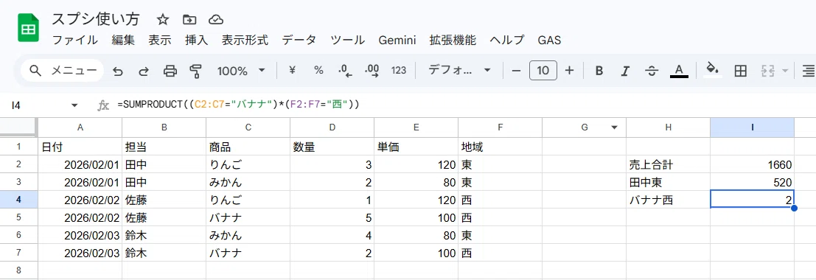Click the 売上合計 label cell
The height and width of the screenshot is (280, 816).
pos(668,165)
